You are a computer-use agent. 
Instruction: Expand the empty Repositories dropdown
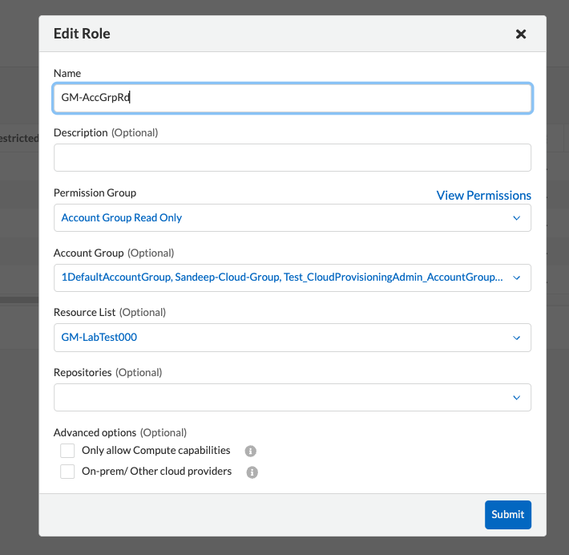pyautogui.click(x=292, y=397)
